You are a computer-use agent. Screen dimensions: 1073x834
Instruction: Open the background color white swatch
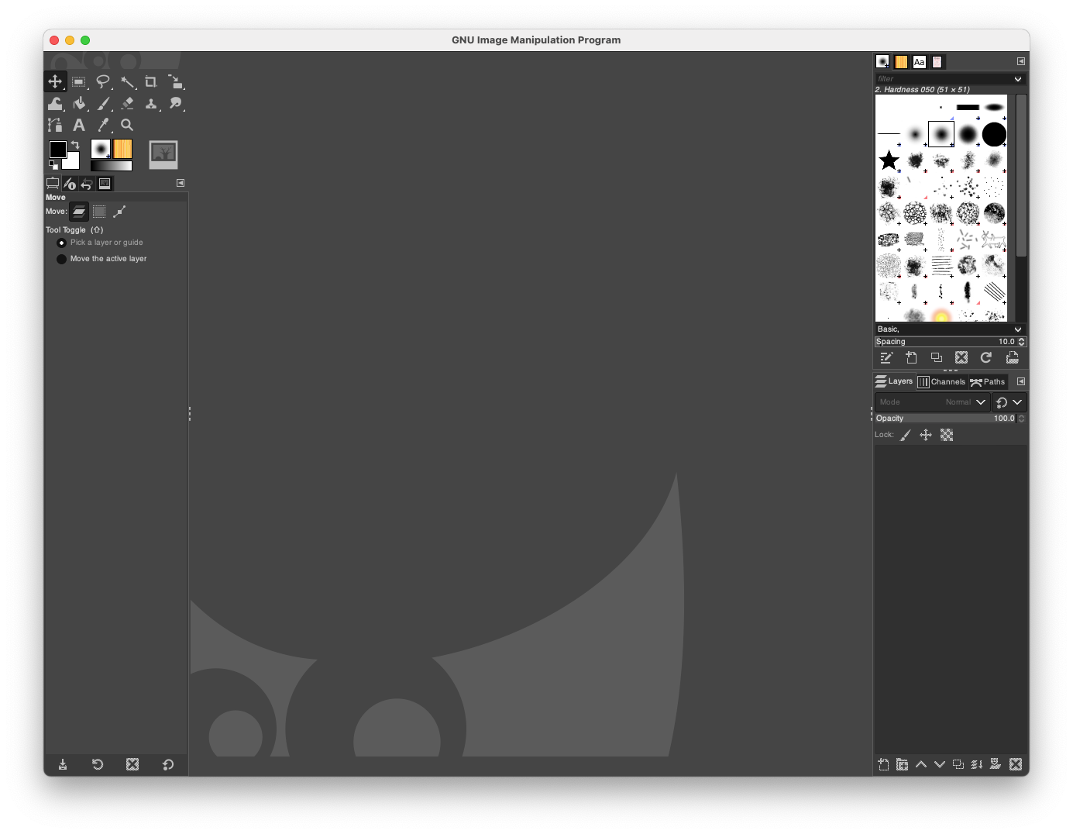(74, 163)
